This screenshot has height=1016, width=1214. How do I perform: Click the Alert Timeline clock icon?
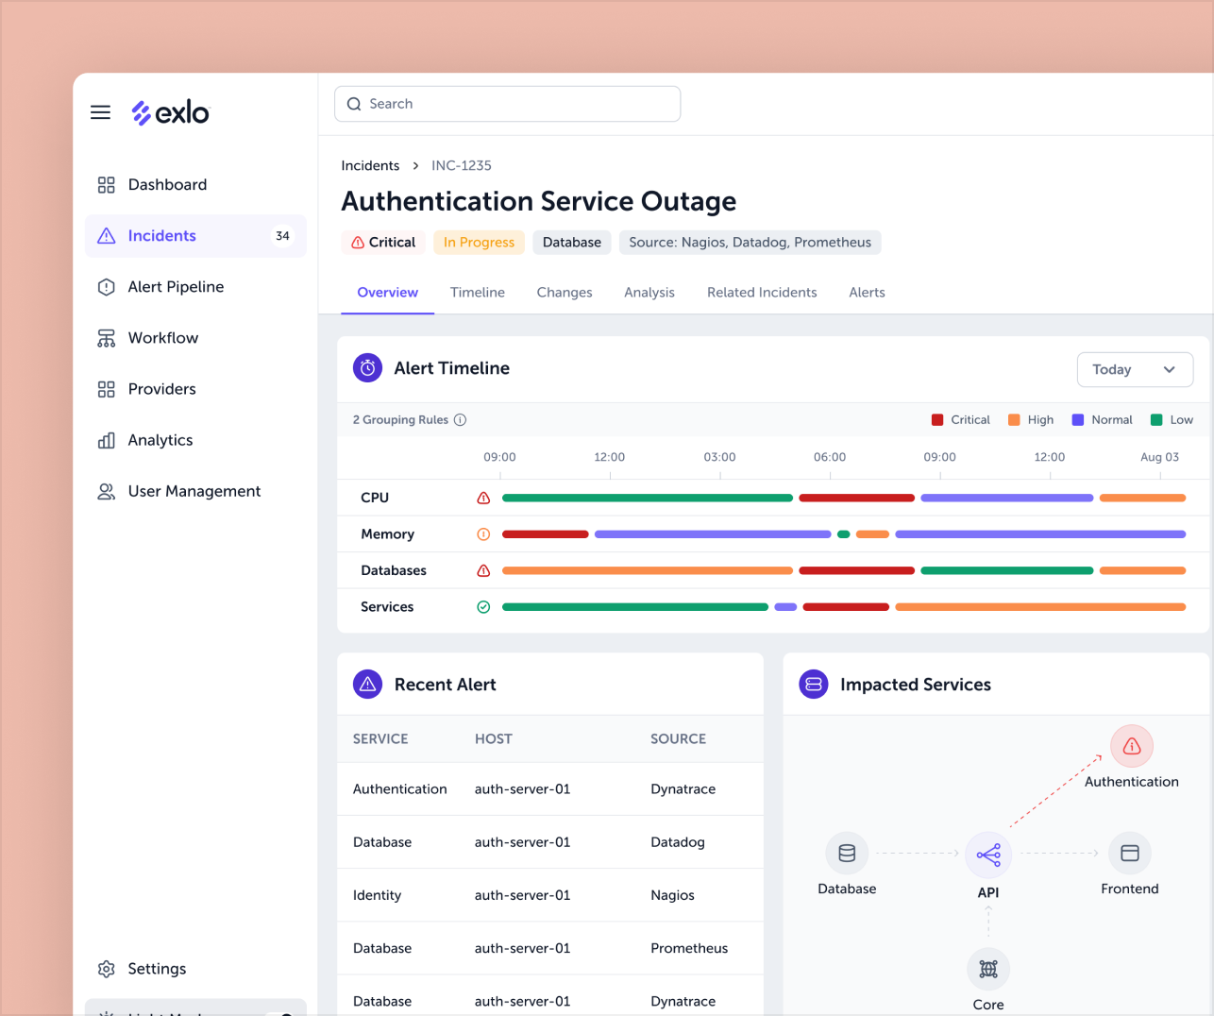[x=368, y=368]
